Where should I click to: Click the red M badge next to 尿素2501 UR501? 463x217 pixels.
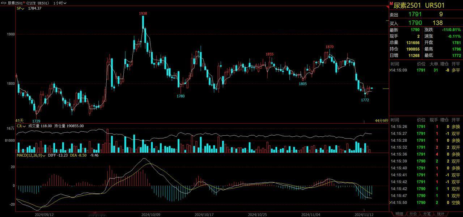(391, 4)
